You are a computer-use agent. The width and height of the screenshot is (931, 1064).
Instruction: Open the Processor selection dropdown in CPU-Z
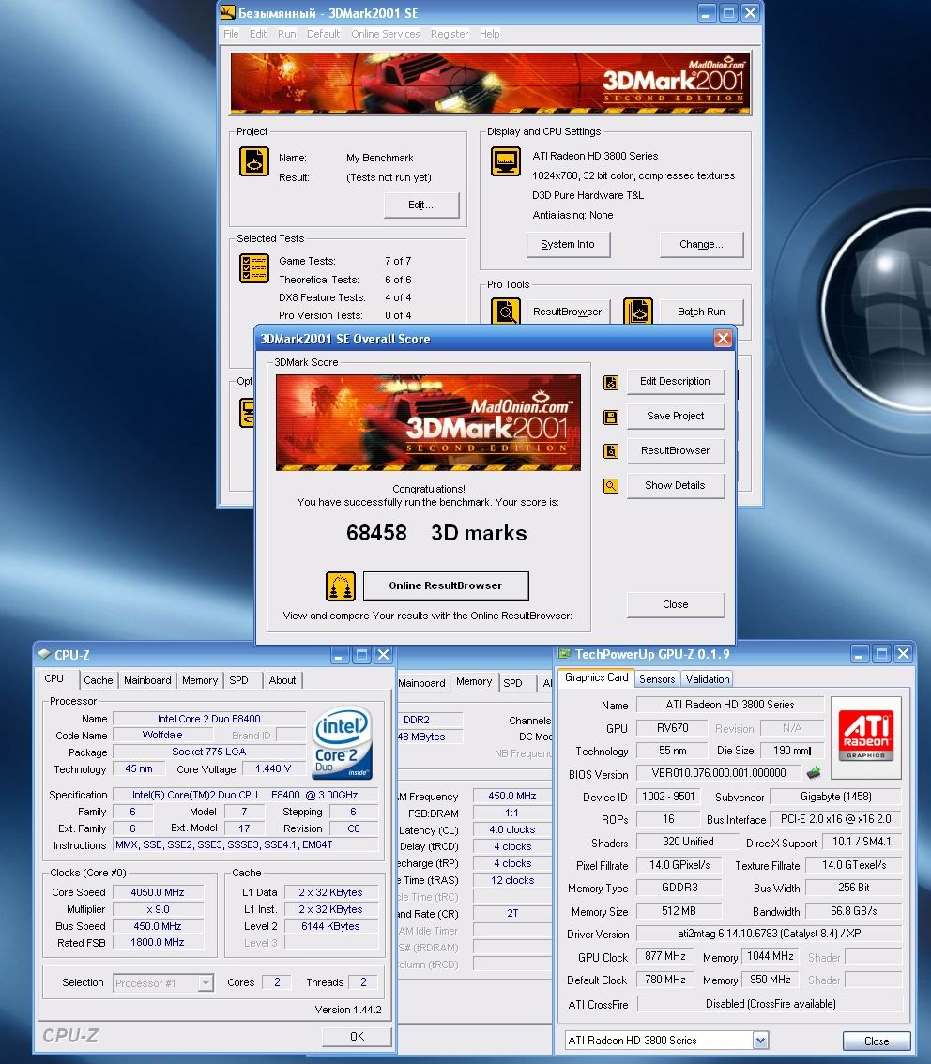pyautogui.click(x=206, y=982)
